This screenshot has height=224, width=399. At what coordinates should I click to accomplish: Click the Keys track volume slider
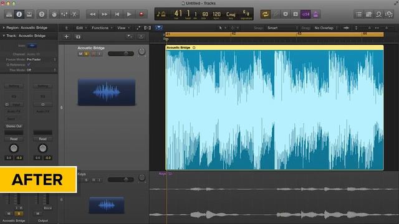click(120, 180)
